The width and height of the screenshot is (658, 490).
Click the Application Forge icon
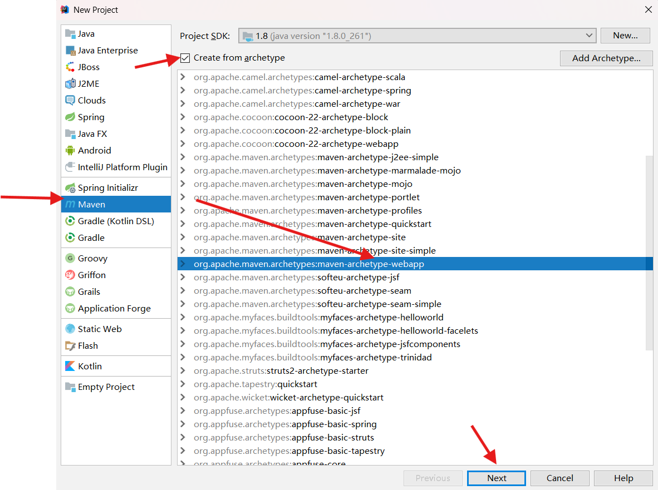(70, 309)
